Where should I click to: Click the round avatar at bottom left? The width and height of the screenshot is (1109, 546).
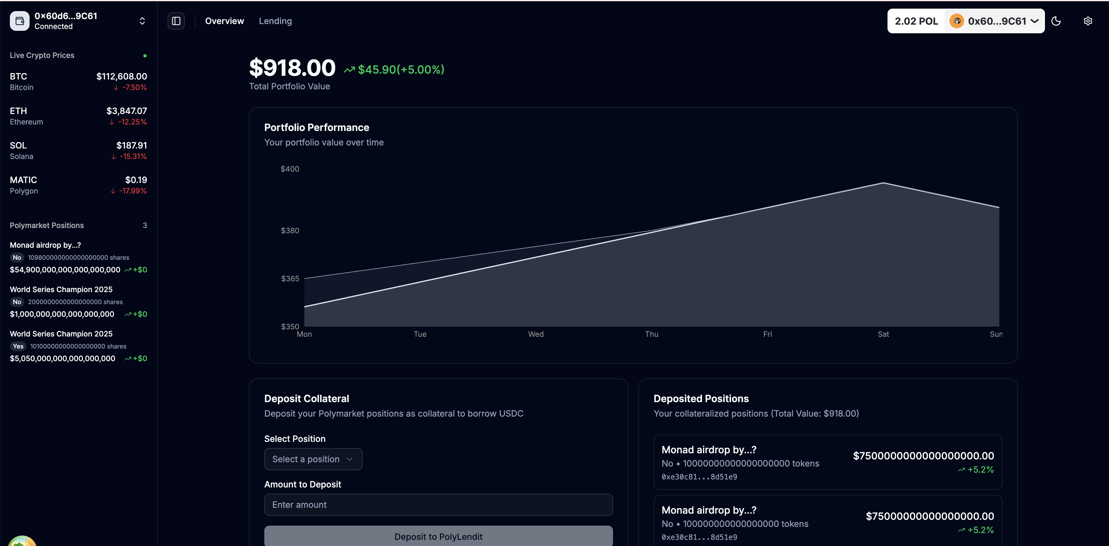[22, 542]
